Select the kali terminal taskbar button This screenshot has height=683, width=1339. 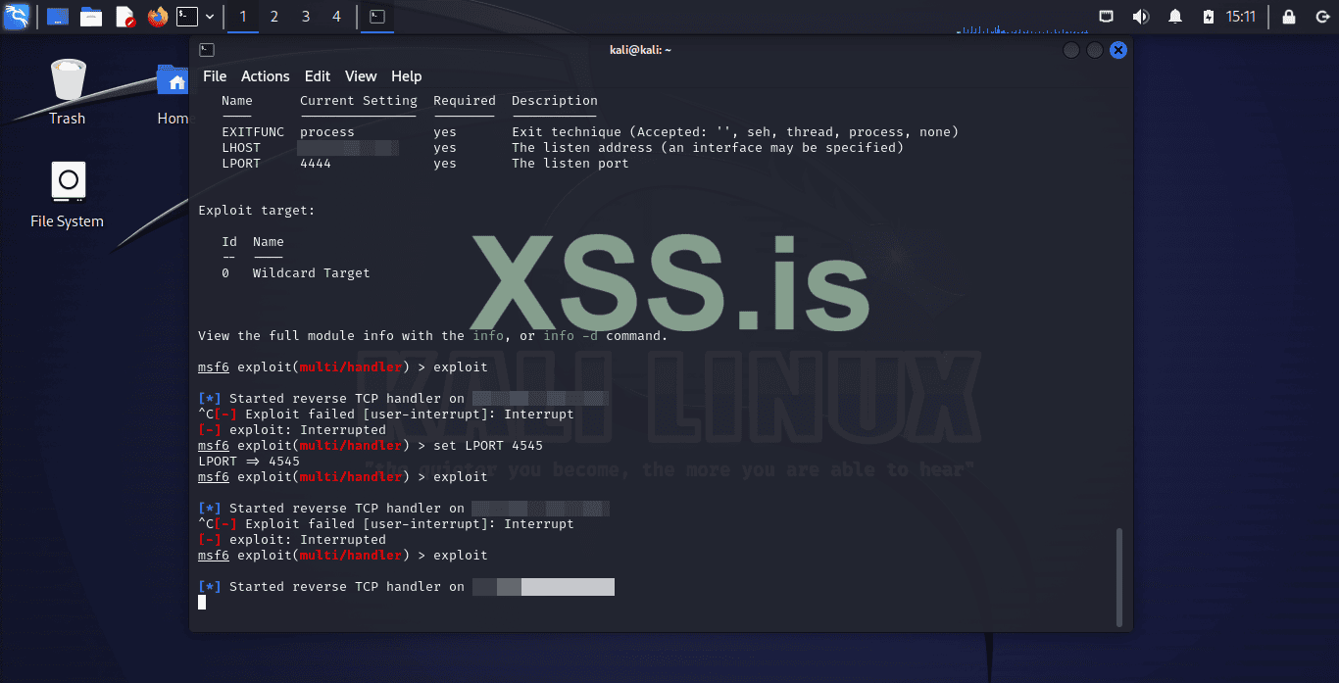(x=377, y=17)
